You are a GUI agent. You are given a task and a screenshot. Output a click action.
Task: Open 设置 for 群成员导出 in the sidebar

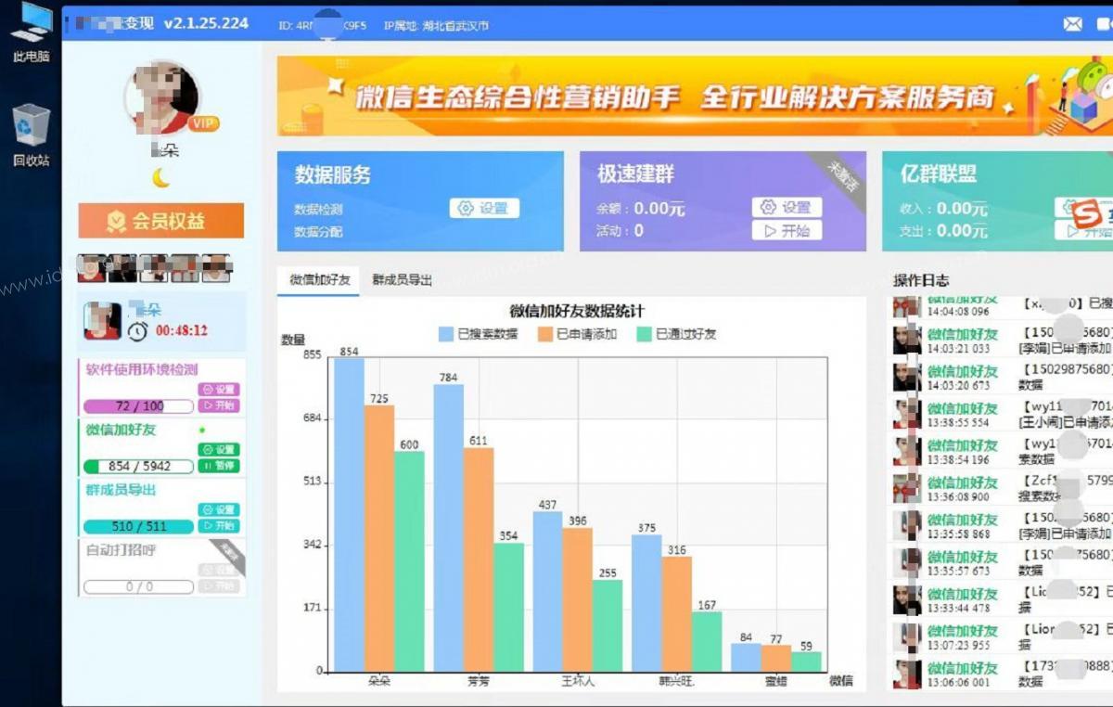tap(219, 510)
